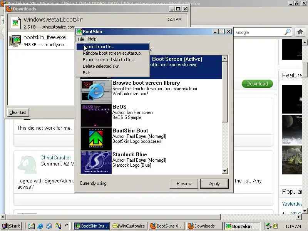Click the Firefox icon in Downloads title bar
308x231 pixels.
pos(9,9)
